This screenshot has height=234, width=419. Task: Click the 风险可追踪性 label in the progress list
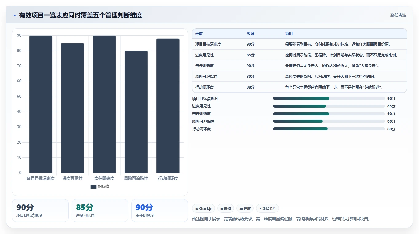203,121
